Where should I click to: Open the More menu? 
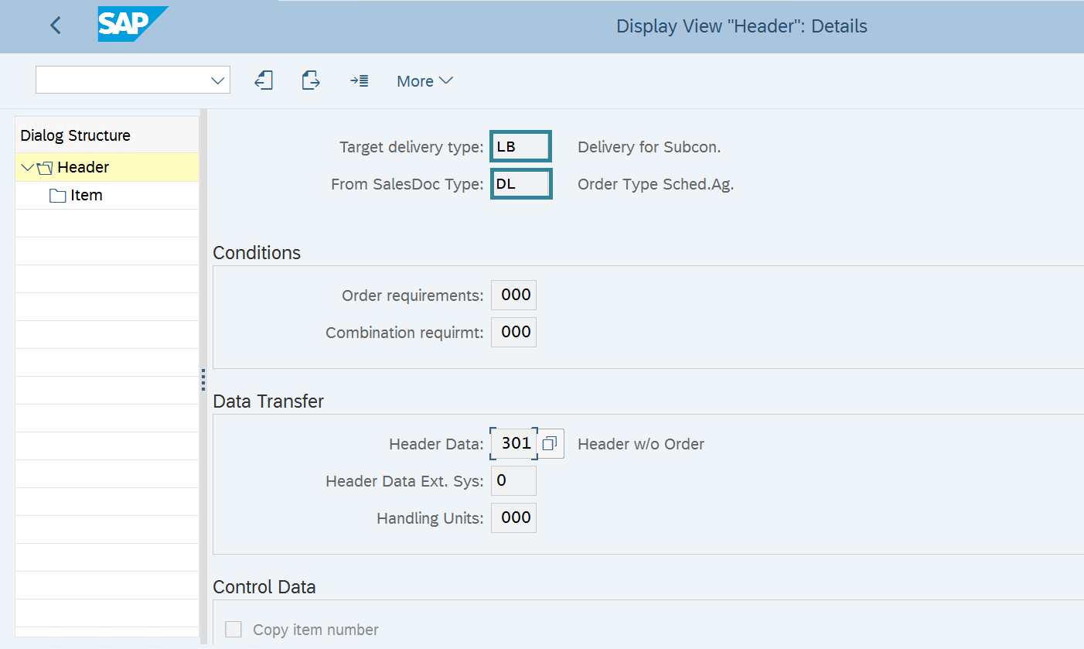[x=424, y=81]
